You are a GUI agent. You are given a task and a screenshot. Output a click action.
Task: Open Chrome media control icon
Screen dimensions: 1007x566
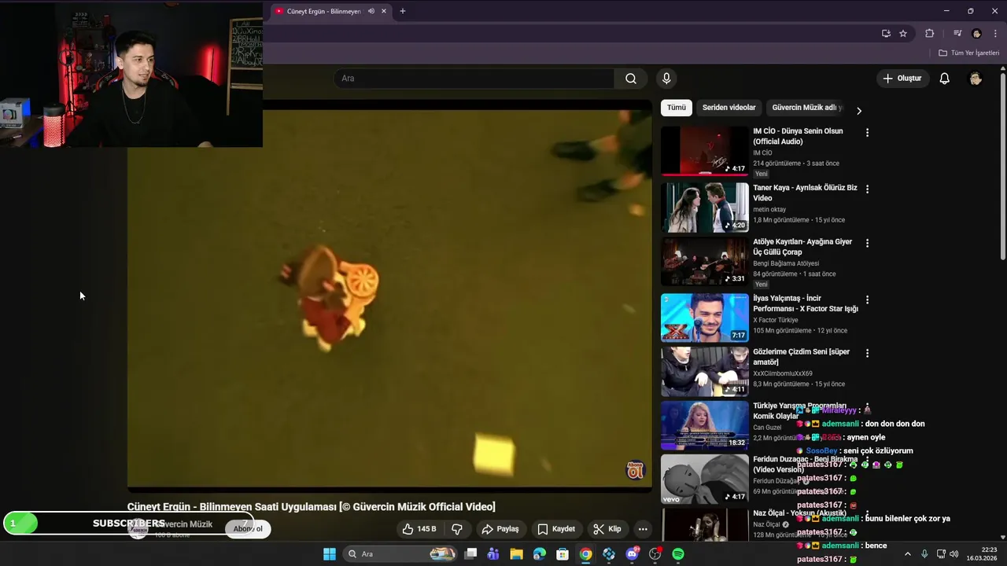(x=957, y=34)
